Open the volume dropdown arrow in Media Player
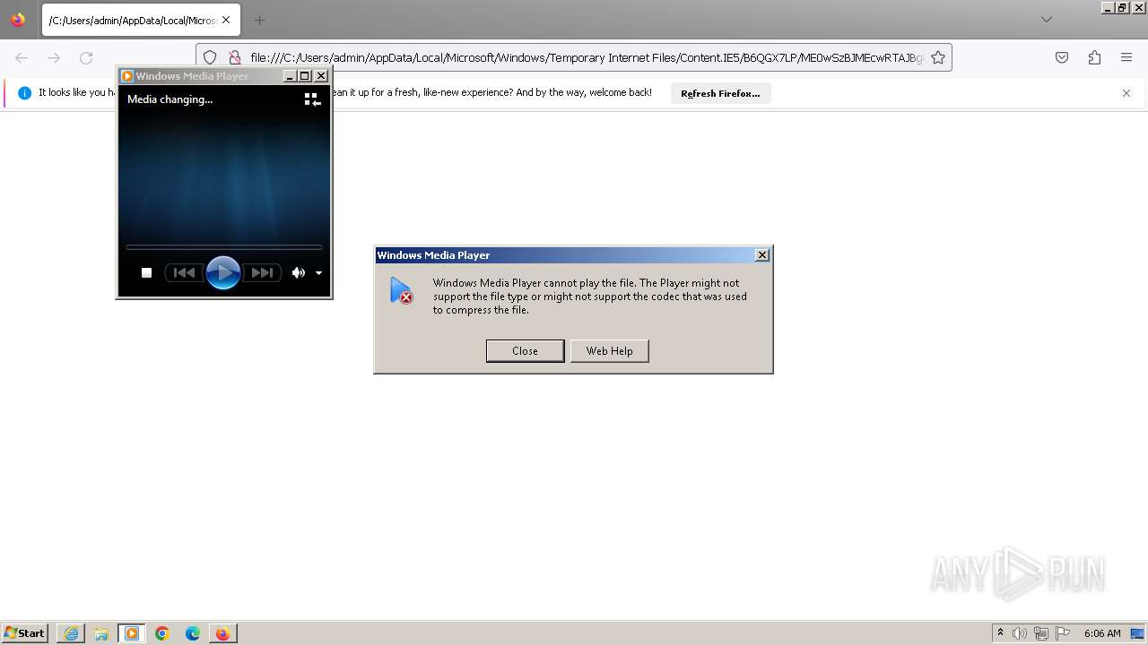The image size is (1148, 645). [318, 273]
